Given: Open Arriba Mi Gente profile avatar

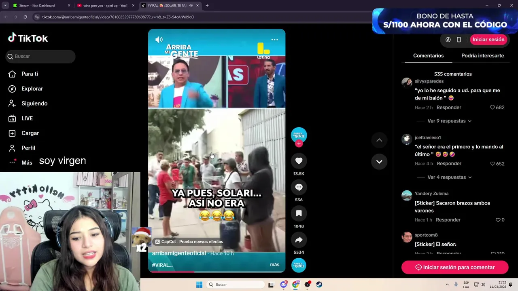Looking at the screenshot, I should click(x=299, y=135).
